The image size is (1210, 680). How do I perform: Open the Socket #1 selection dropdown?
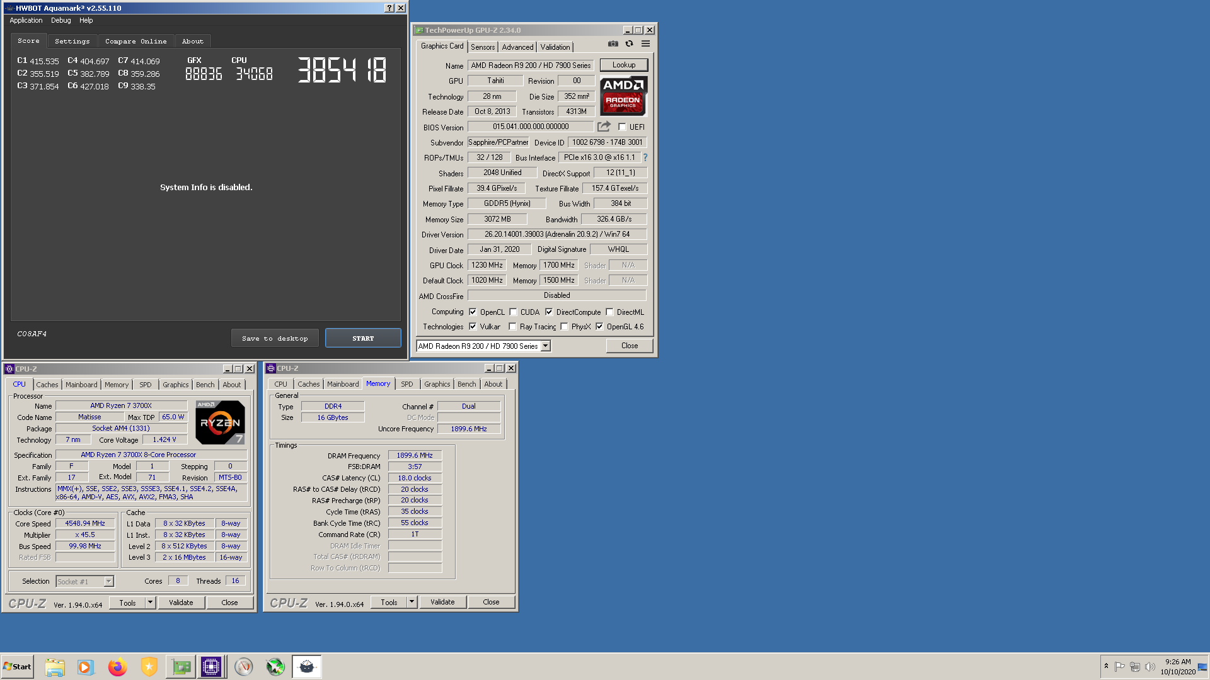(x=108, y=581)
